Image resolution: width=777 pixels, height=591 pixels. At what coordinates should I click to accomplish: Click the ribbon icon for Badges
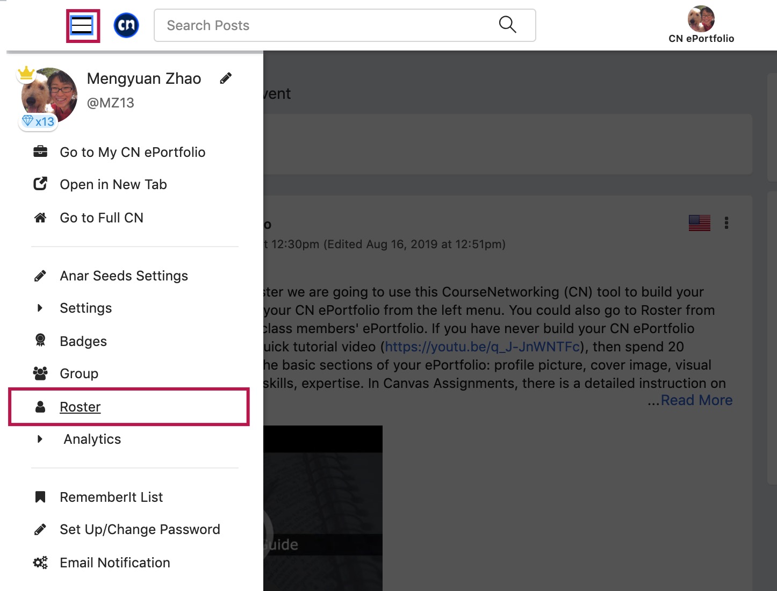click(x=40, y=340)
